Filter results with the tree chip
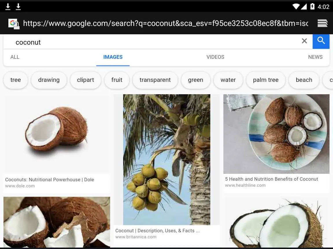 (x=16, y=80)
